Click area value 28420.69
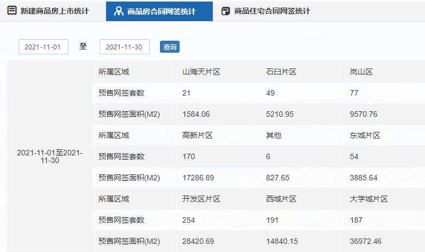Viewport: 425px width, 252px height. (198, 241)
